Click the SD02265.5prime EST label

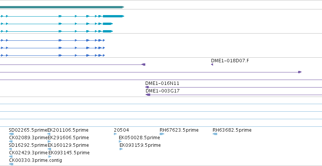point(28,130)
